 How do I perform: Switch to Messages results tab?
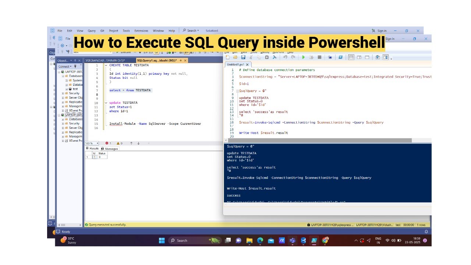click(110, 149)
